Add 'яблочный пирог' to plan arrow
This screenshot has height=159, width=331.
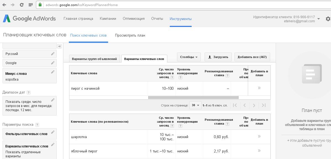[259, 150]
